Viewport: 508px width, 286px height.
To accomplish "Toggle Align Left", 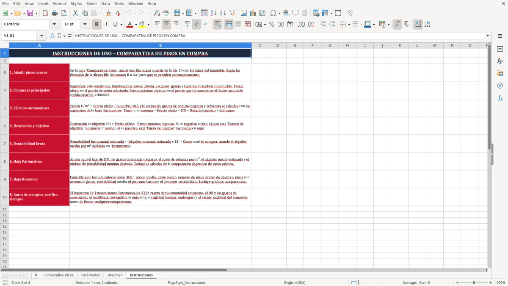I will (157, 25).
